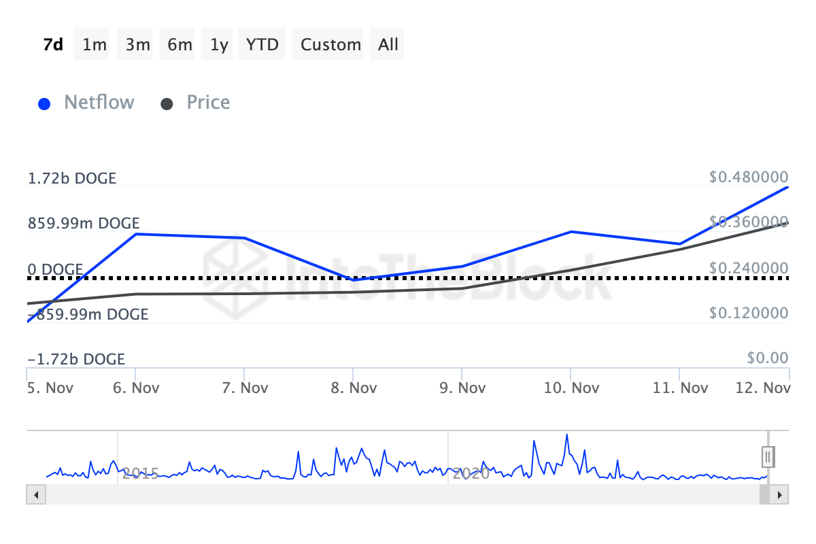Click the right arrow of the navigator scrollbar
Screen dimensions: 816x544
tap(781, 495)
